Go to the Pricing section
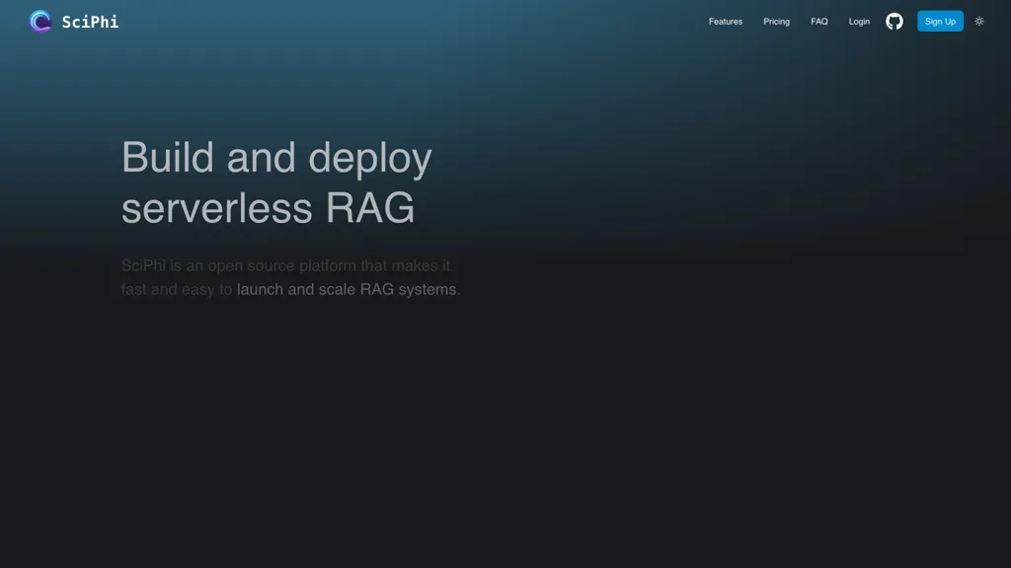The width and height of the screenshot is (1011, 568). pos(776,22)
